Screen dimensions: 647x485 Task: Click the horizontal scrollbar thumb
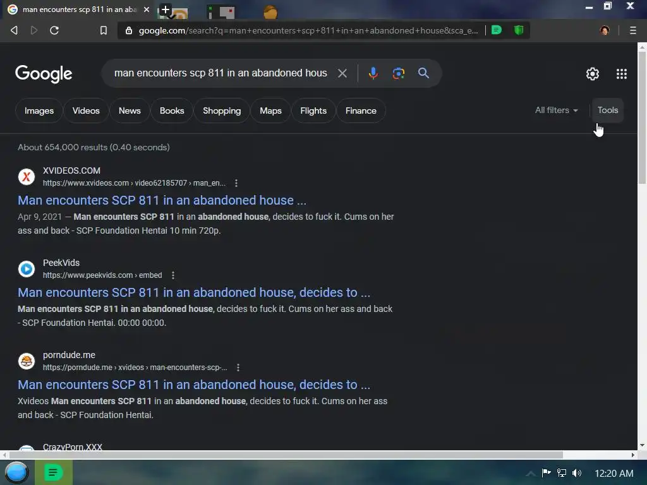[x=286, y=455]
